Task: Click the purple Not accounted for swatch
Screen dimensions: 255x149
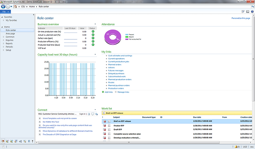Action: point(127,39)
